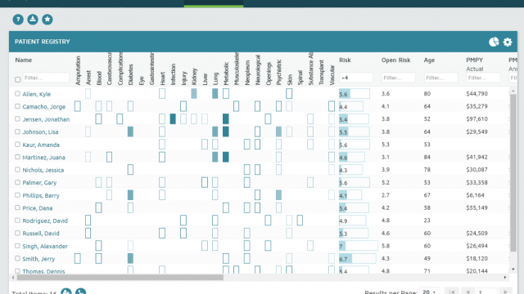This screenshot has height=294, width=524.
Task: Open the Results per Page dropdown
Action: click(x=430, y=292)
